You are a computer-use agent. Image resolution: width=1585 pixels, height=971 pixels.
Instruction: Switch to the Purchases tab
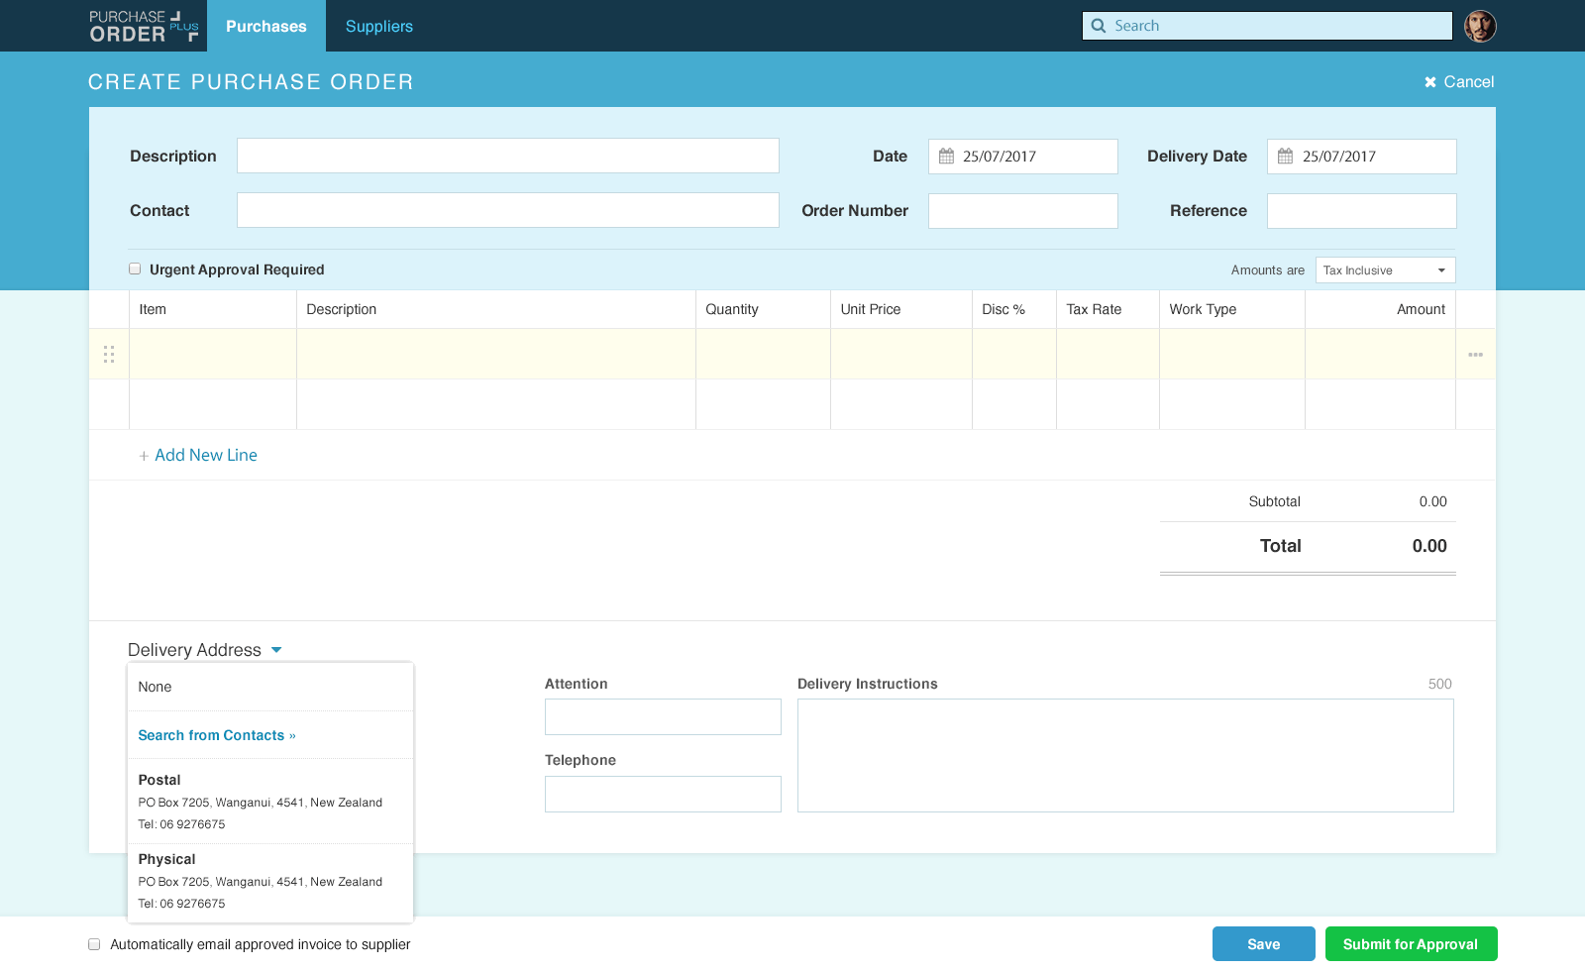click(x=266, y=26)
